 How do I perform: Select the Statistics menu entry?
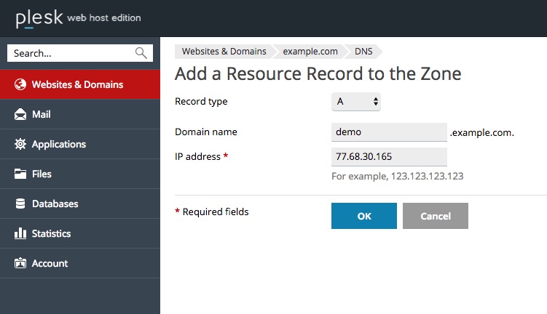80,233
